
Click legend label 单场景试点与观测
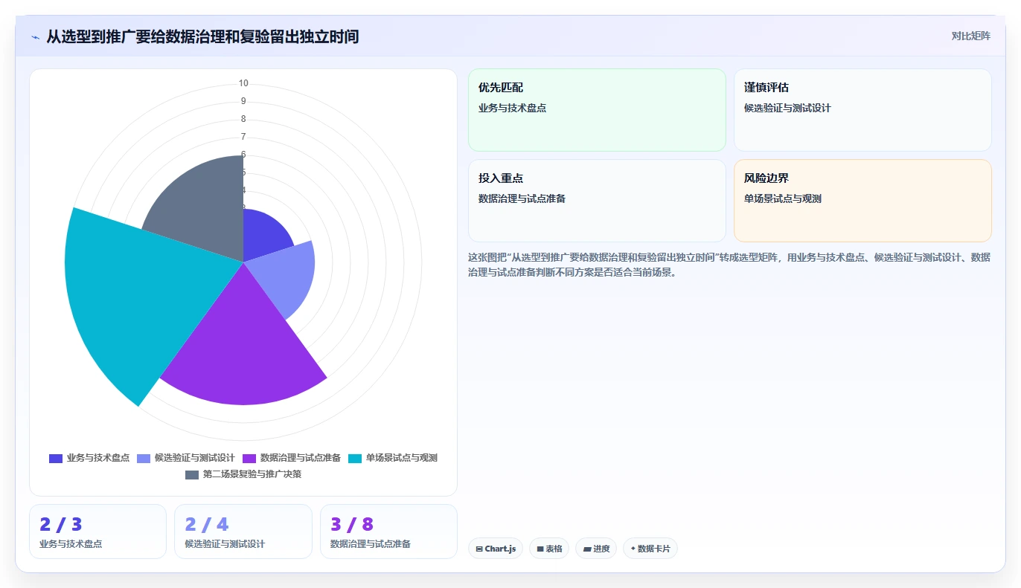pyautogui.click(x=402, y=458)
